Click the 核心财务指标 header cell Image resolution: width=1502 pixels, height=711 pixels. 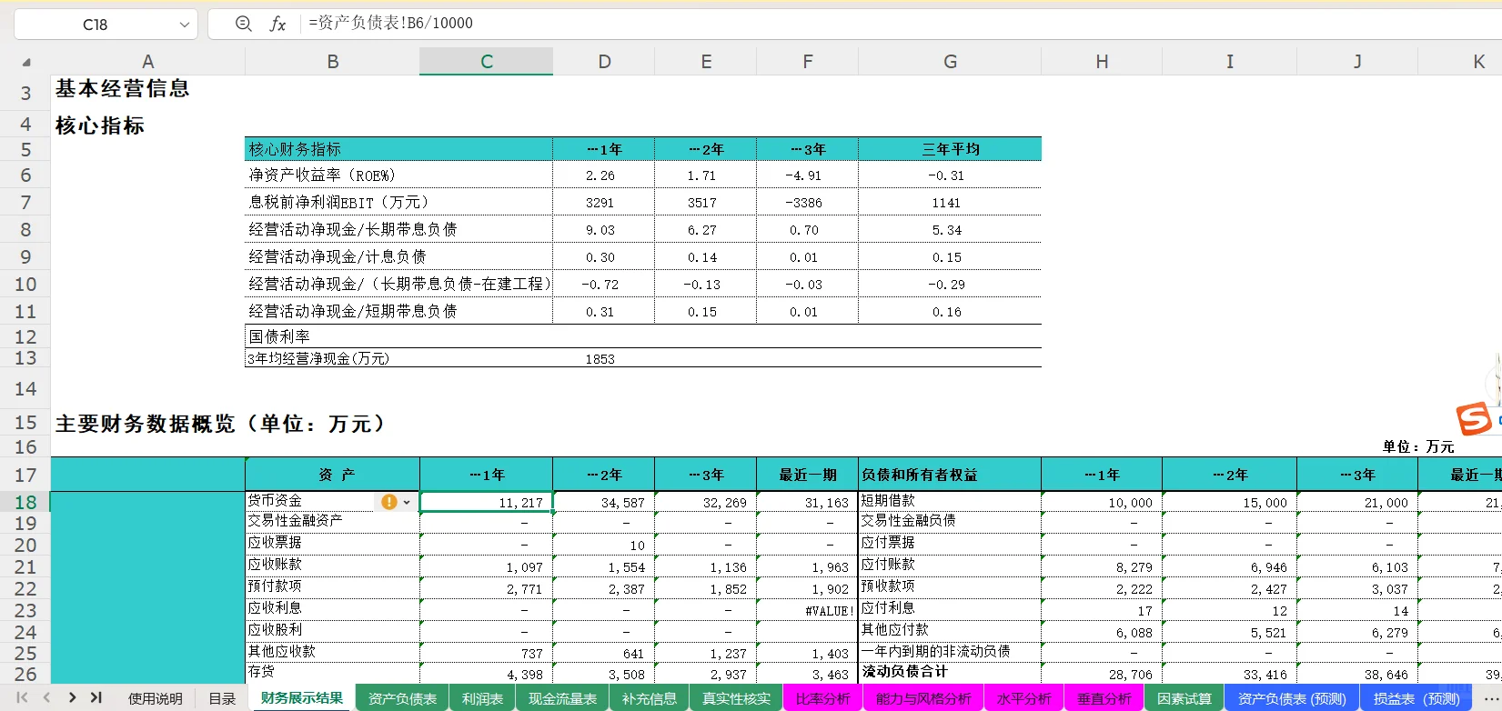398,149
